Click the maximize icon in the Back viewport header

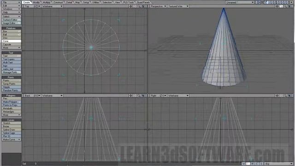[143, 95]
